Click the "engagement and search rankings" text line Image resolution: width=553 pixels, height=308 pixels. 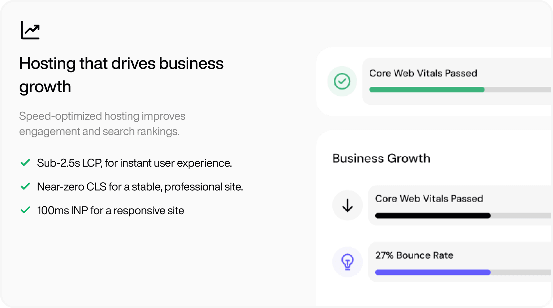[99, 131]
